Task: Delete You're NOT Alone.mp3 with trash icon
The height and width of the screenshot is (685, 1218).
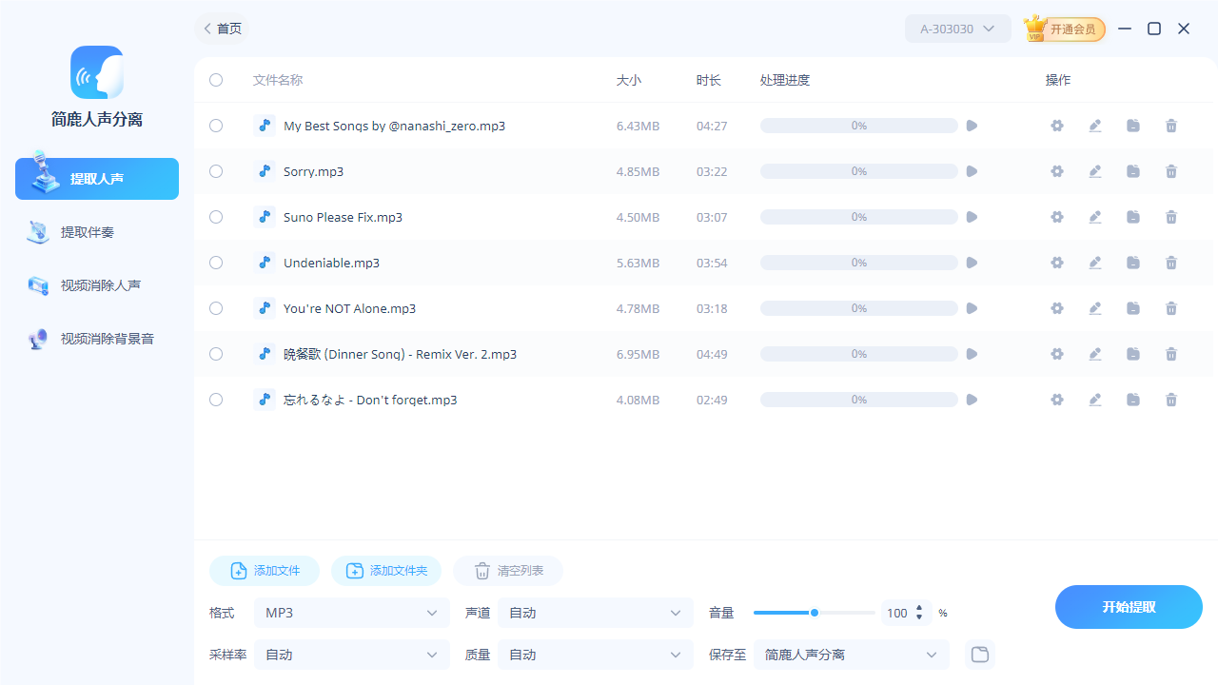Action: 1171,308
